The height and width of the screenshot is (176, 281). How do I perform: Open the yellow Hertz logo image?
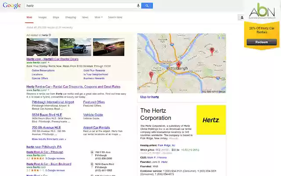point(211,120)
